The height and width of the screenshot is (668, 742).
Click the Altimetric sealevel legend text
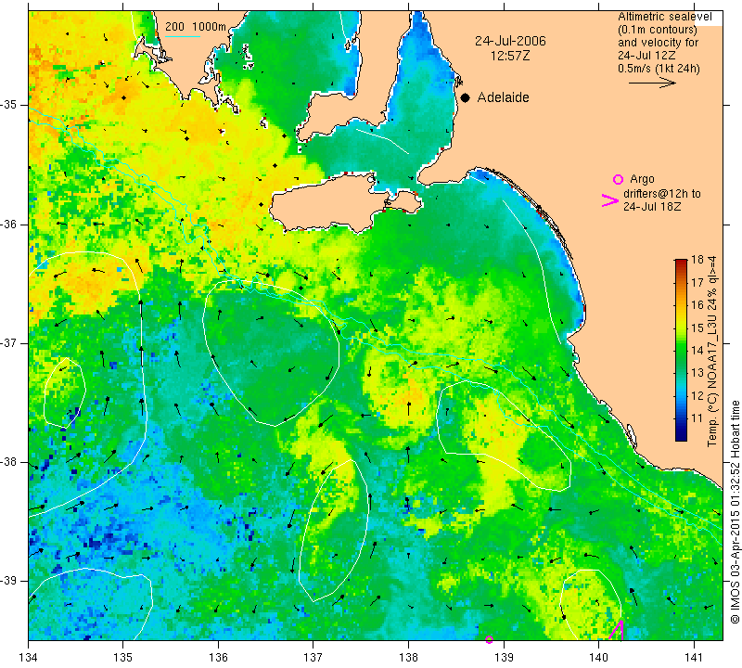664,17
